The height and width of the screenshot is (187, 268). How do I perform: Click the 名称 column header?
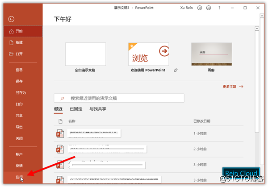[x=72, y=121]
